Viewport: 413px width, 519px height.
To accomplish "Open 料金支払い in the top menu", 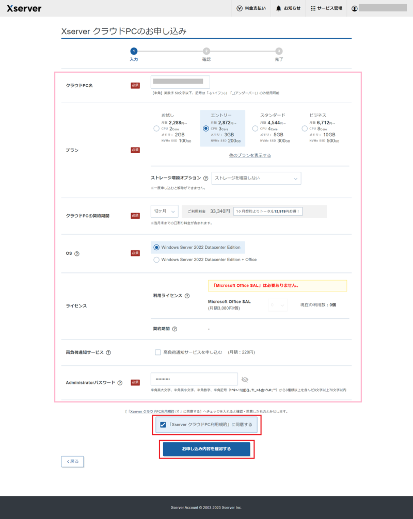I will click(251, 9).
